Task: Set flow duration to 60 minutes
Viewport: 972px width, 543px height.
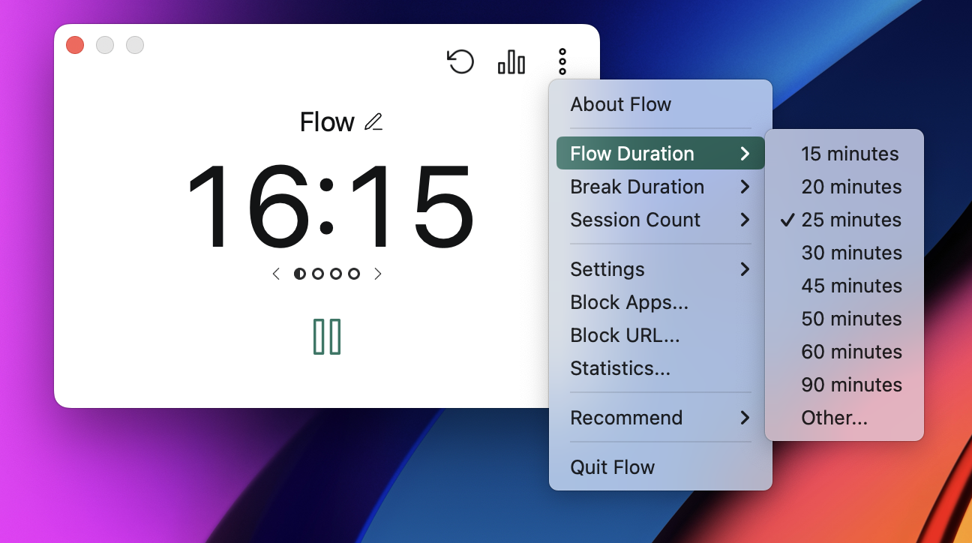Action: (844, 352)
